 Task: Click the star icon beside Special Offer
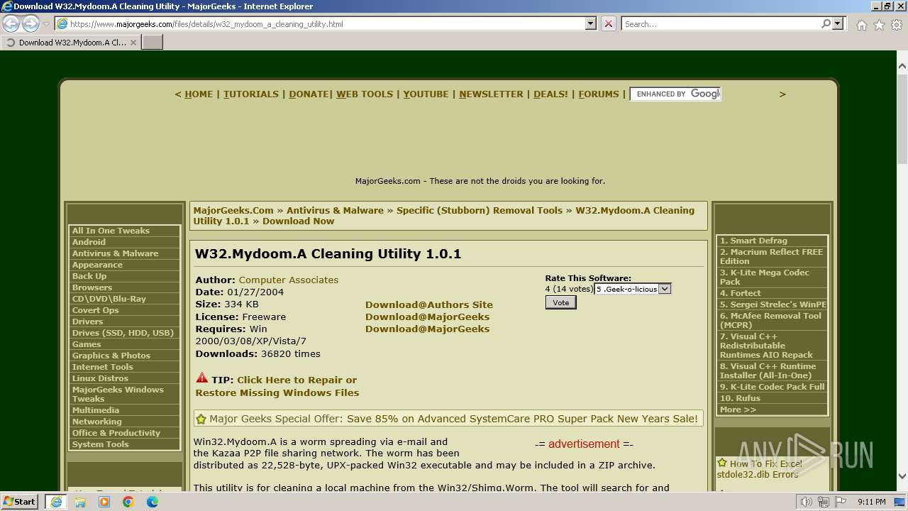[201, 419]
